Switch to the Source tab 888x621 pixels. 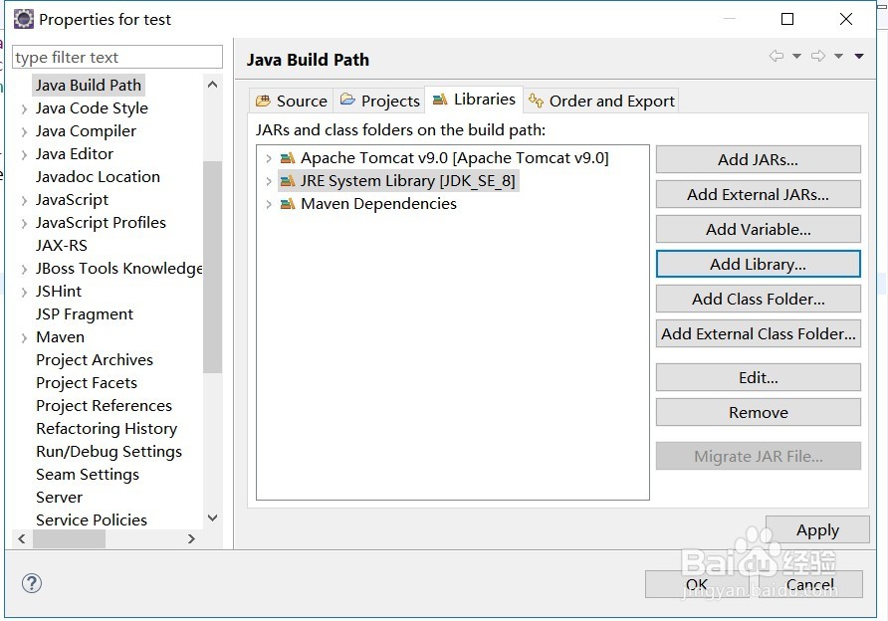tap(291, 101)
